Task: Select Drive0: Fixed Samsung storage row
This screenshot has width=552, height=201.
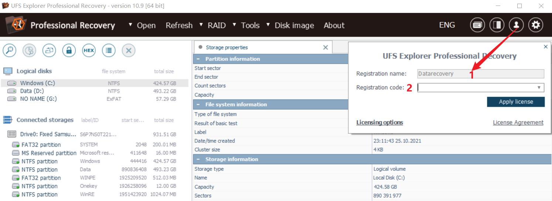Action: click(x=95, y=134)
